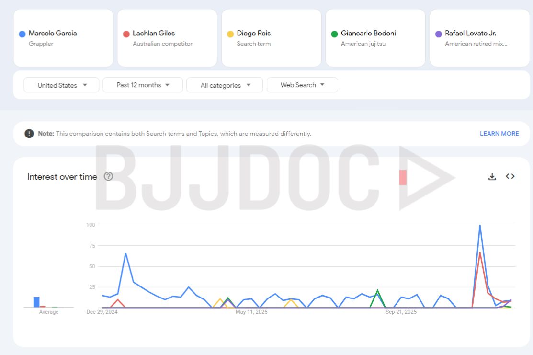Viewport: 533px width, 355px height.
Task: Click the blue Average bar
Action: tap(36, 302)
